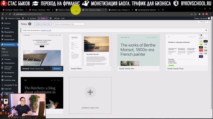Open the Медиафайлы media menu

coord(9,32)
